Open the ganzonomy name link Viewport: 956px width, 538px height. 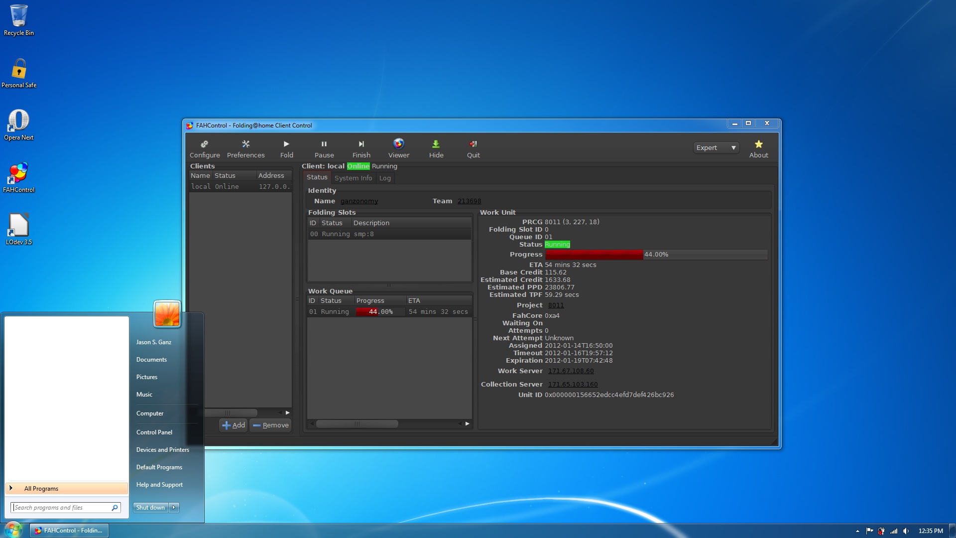359,201
